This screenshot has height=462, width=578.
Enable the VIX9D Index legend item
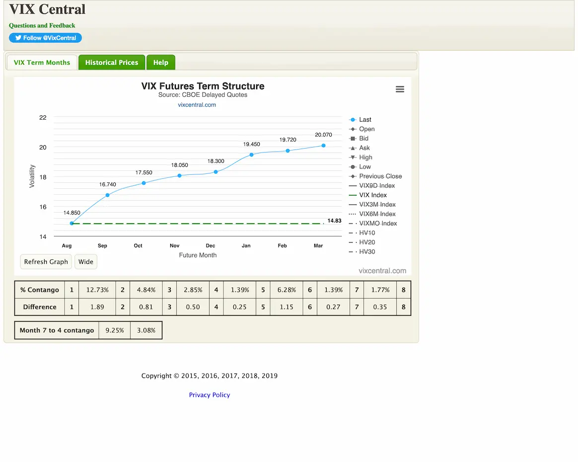[x=377, y=186]
